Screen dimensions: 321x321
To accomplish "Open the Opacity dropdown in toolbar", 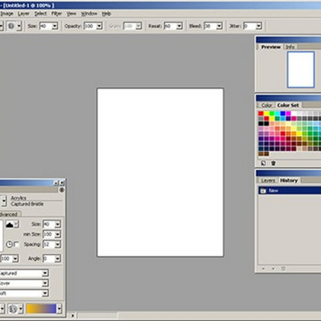I will [99, 26].
